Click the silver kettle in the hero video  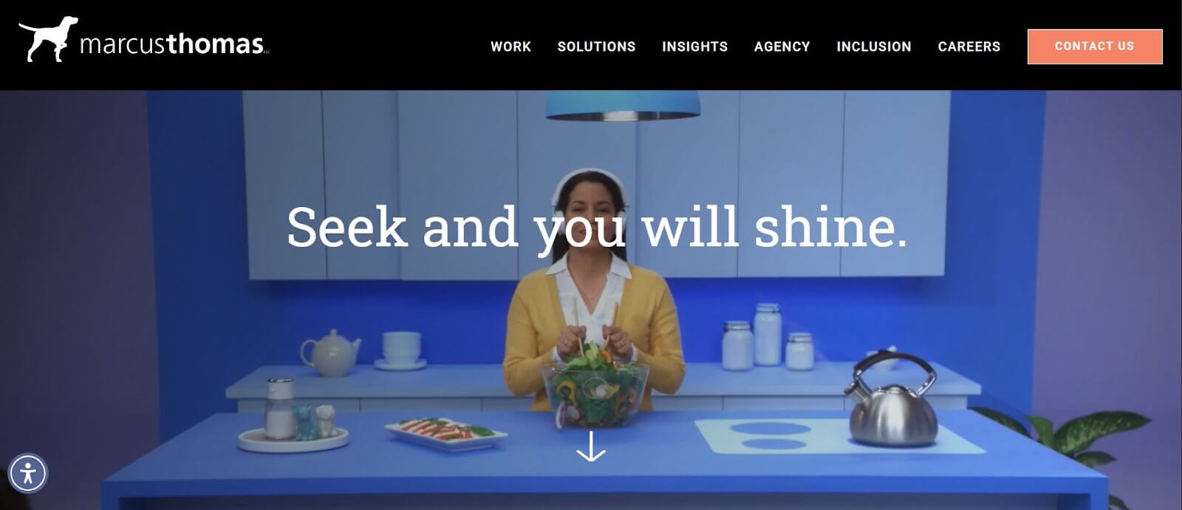pyautogui.click(x=892, y=399)
